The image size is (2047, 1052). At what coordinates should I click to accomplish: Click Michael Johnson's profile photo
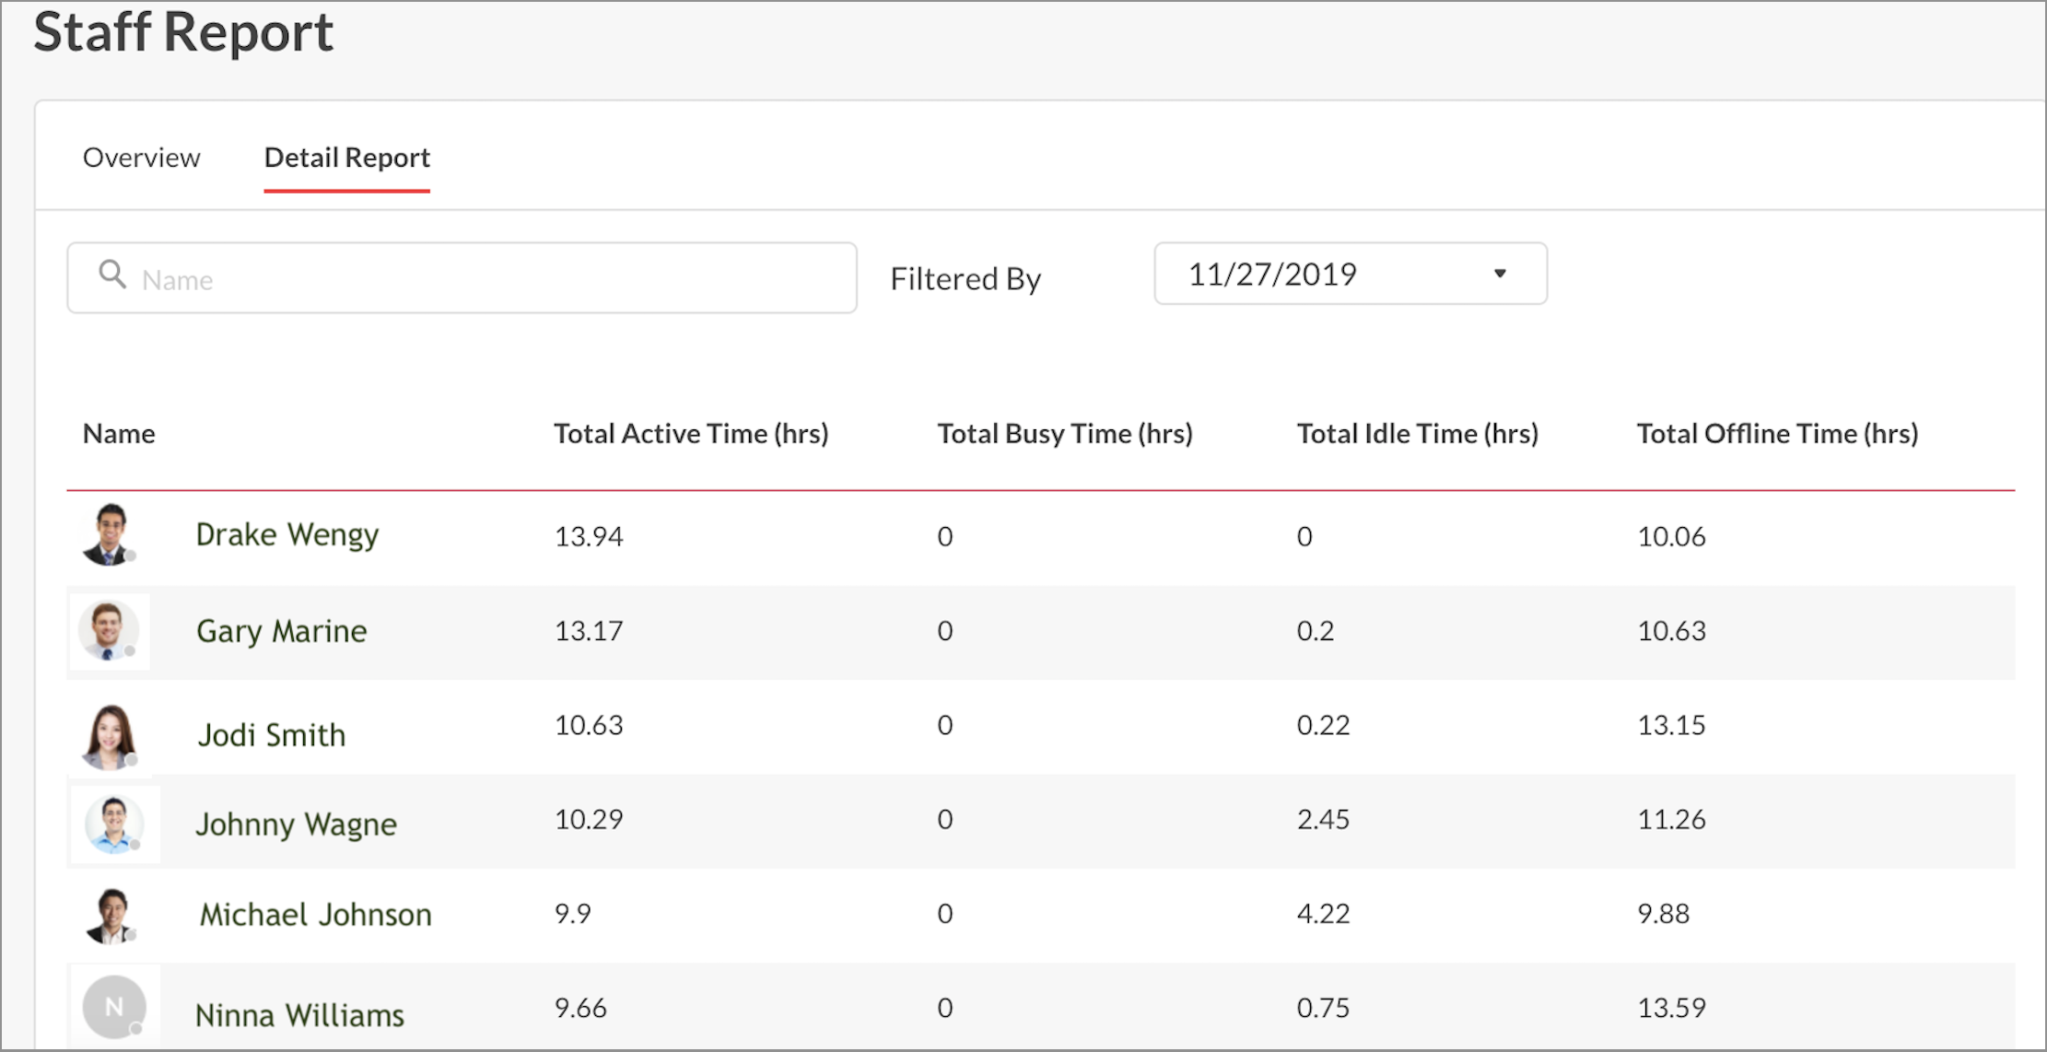pos(111,916)
